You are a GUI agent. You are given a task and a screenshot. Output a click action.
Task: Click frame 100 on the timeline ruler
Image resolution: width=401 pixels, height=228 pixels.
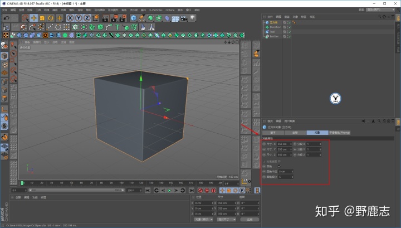pyautogui.click(x=121, y=183)
